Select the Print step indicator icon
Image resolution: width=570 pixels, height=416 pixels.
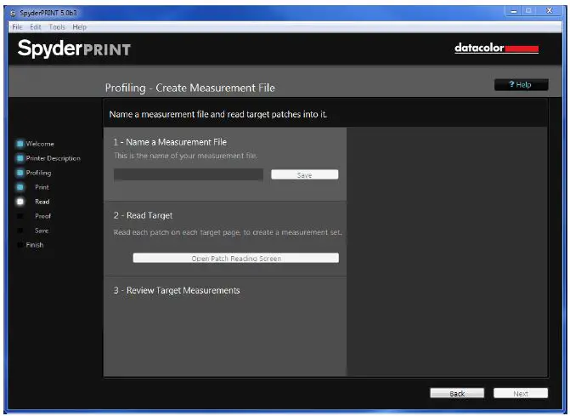(x=20, y=187)
